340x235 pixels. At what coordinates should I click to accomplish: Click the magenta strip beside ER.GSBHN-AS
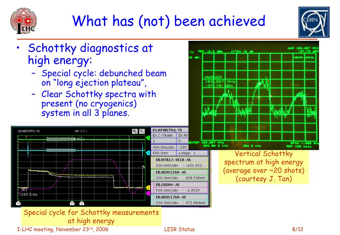pyautogui.click(x=153, y=188)
